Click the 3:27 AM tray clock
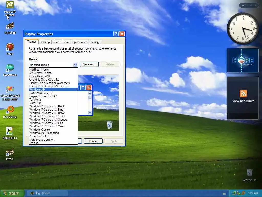Image resolution: width=262 pixels, height=197 pixels. (x=253, y=193)
